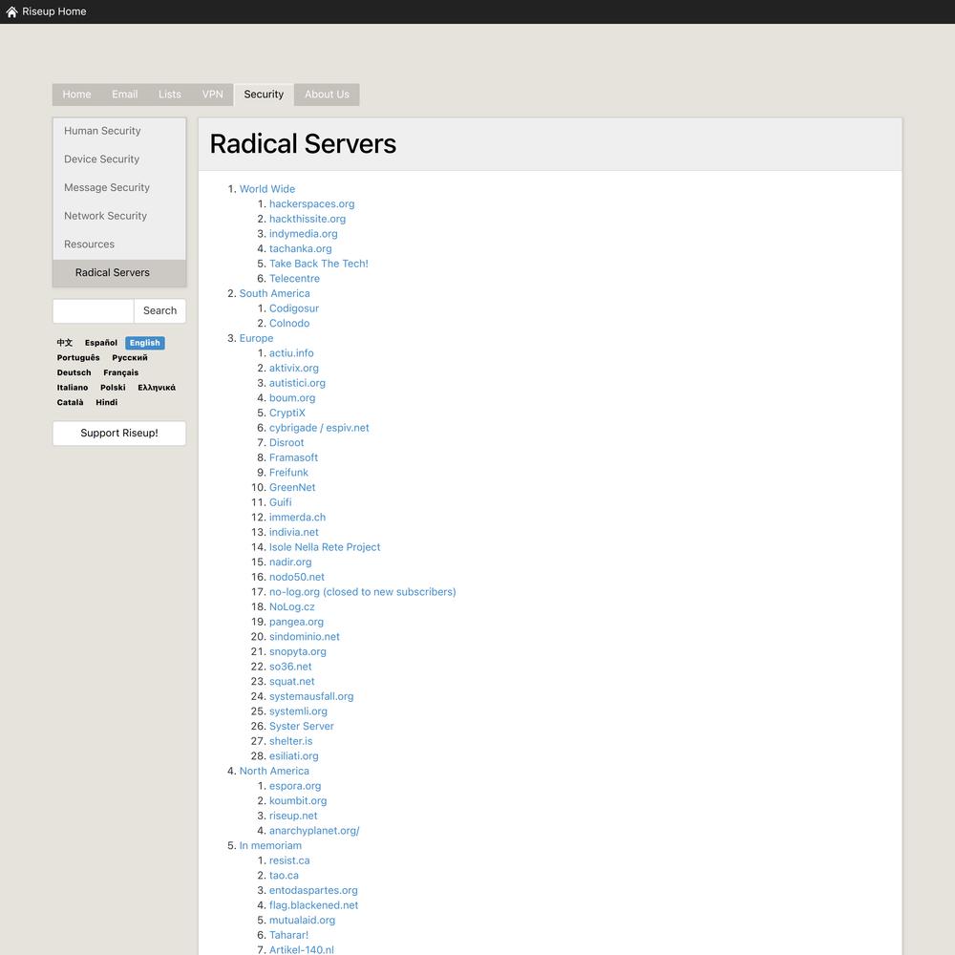Image resolution: width=955 pixels, height=955 pixels.
Task: Open the CryptiX link
Action: [287, 413]
